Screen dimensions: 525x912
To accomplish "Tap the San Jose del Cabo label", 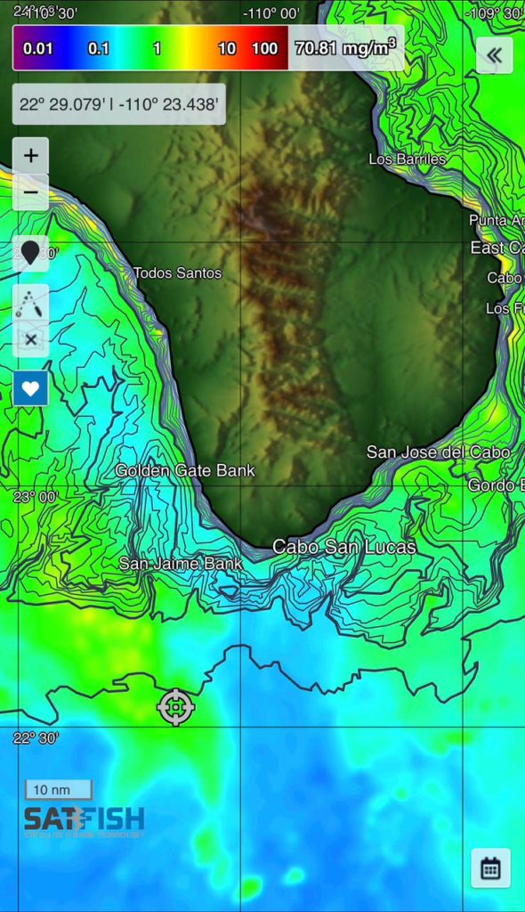I will tap(439, 452).
